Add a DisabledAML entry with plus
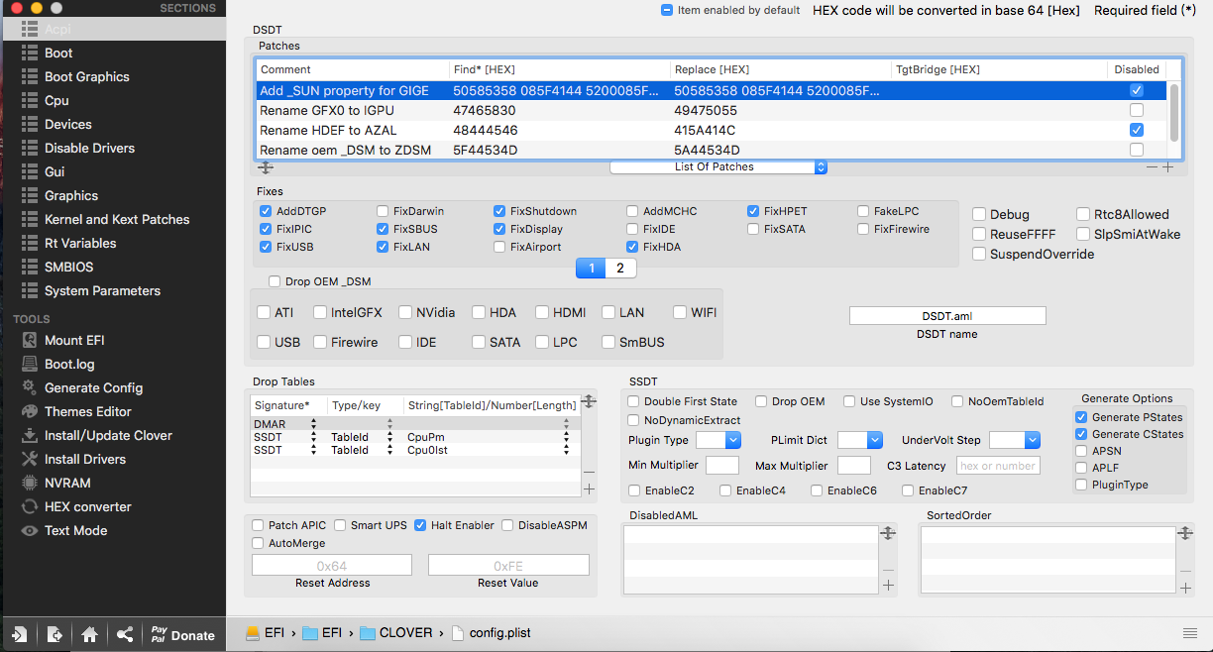 [x=888, y=586]
